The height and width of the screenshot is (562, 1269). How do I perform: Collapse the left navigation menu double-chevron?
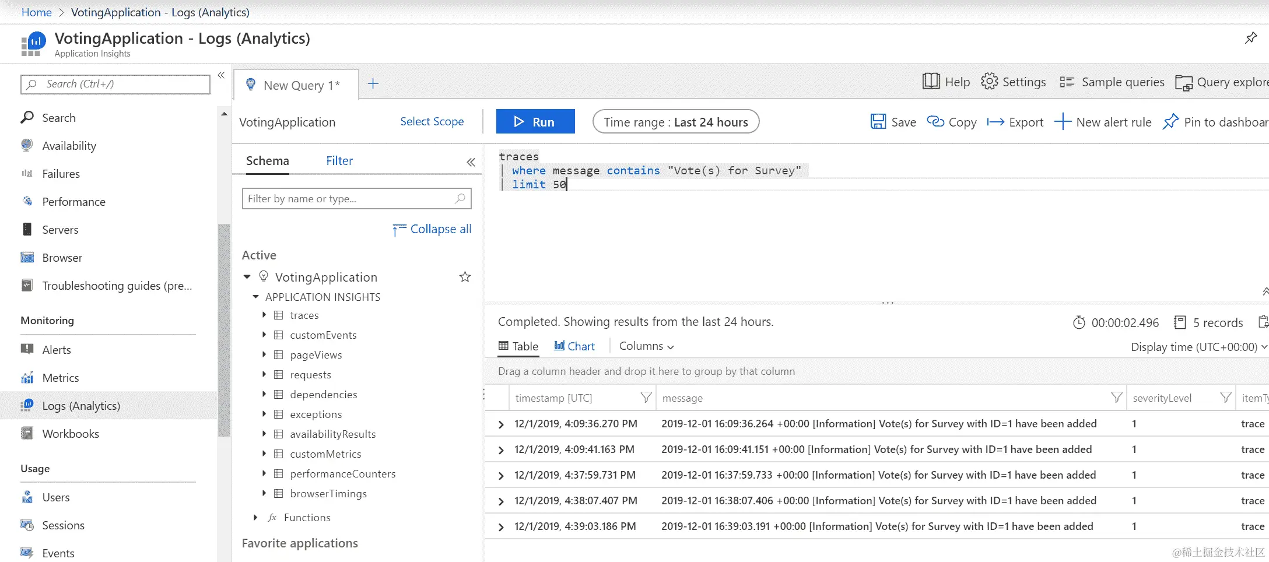[221, 75]
